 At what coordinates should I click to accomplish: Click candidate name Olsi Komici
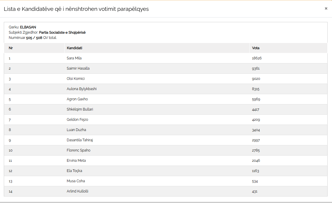(76, 79)
